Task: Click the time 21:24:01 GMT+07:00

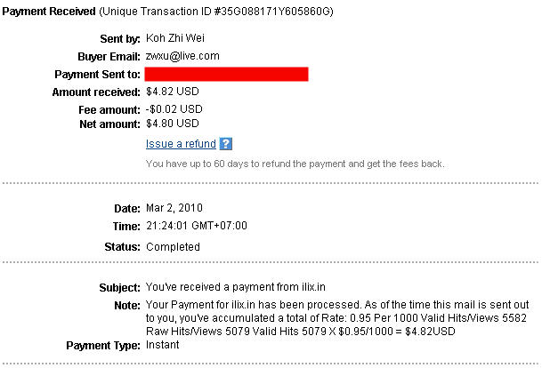Action: (197, 226)
